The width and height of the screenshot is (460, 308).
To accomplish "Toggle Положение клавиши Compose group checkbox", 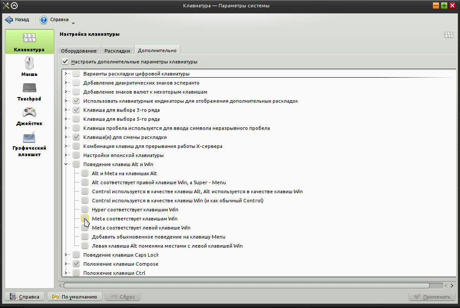I will click(76, 264).
